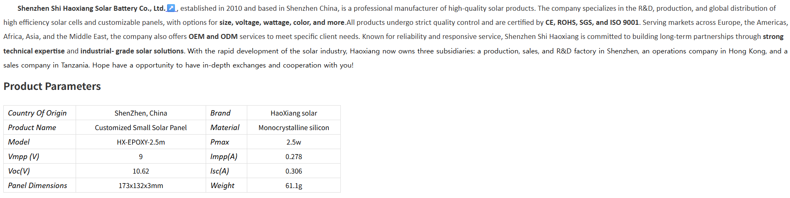Viewport: 790px width, 198px height.
Task: Select the Customized Small Solar Panel cell
Action: point(140,128)
